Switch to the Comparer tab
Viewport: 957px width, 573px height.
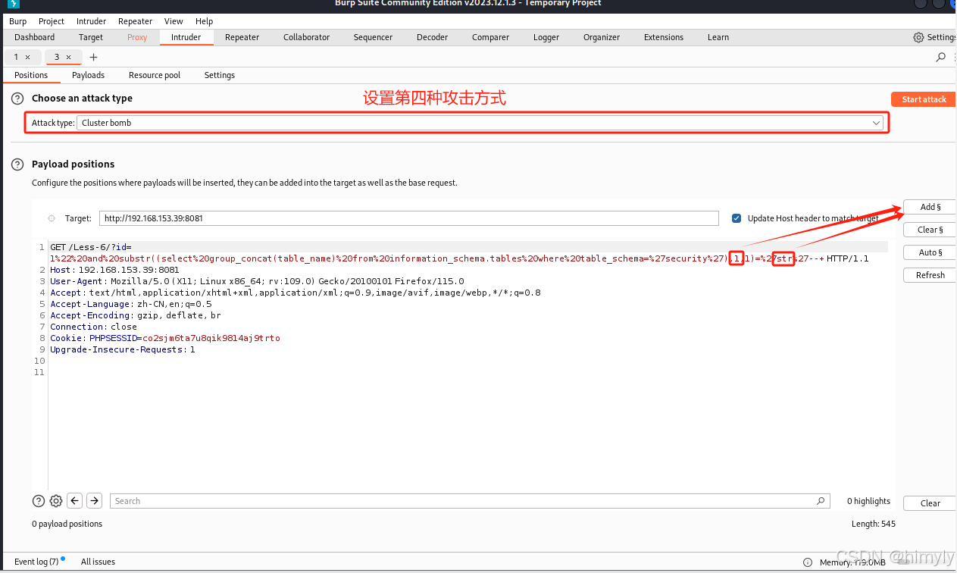click(x=491, y=37)
